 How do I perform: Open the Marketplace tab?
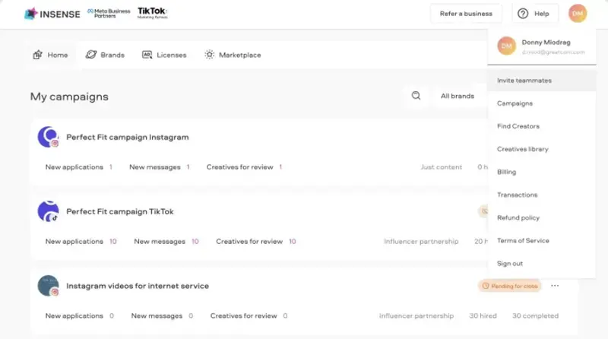point(233,55)
